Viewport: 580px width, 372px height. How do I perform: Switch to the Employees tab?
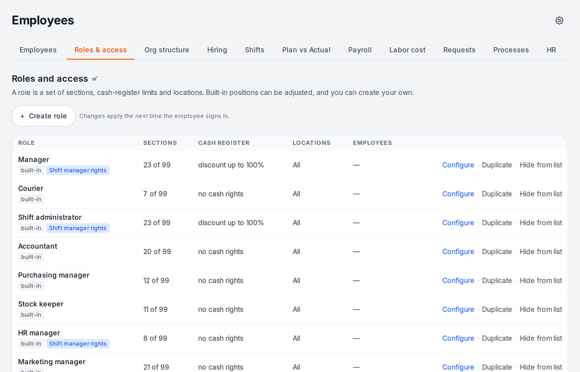[38, 50]
